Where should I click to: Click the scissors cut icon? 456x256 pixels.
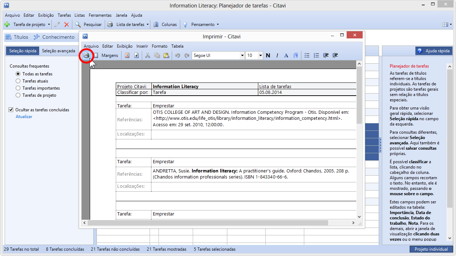(x=147, y=55)
